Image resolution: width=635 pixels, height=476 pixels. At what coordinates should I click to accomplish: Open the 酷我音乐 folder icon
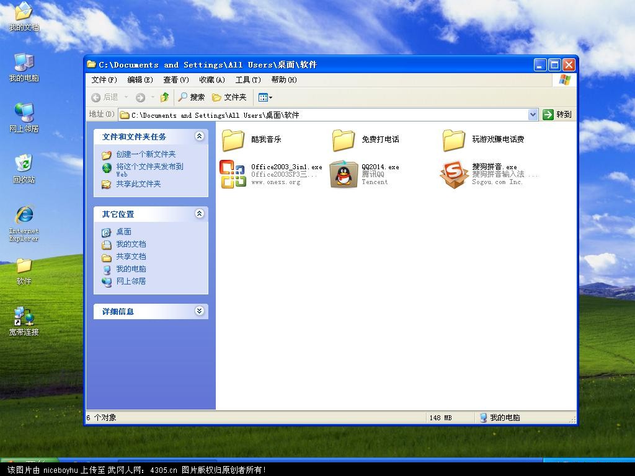click(233, 140)
